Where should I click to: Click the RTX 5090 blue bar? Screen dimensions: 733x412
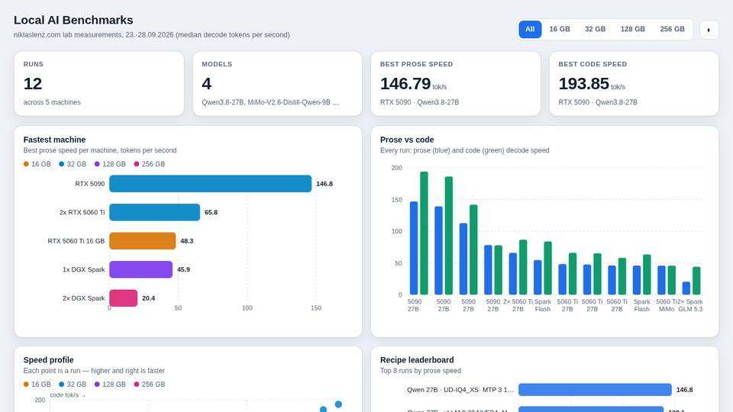click(x=211, y=184)
